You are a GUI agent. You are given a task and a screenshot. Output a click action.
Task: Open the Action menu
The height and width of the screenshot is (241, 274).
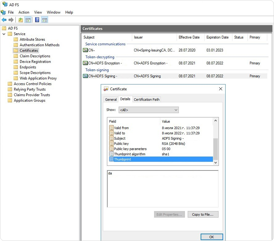click(x=24, y=12)
